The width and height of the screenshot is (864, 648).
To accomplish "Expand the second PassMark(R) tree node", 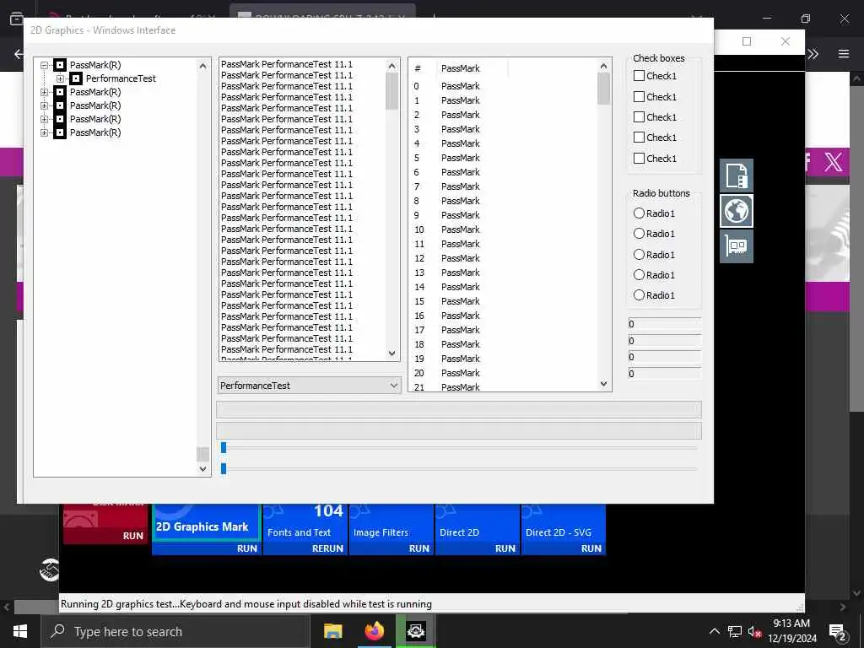I will click(x=44, y=92).
